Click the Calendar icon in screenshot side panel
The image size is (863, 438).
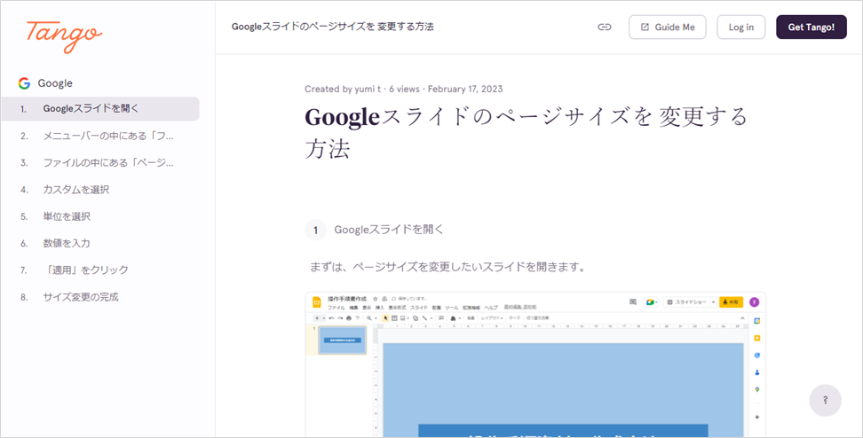pyautogui.click(x=756, y=321)
